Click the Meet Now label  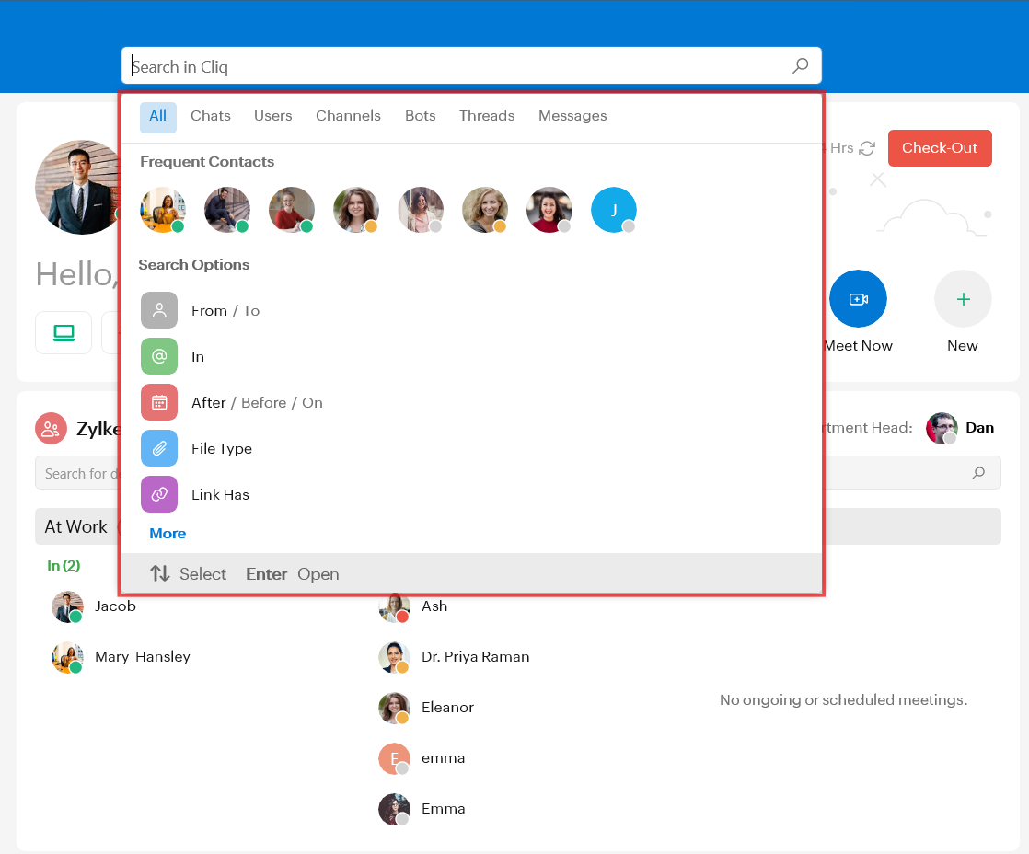[859, 346]
